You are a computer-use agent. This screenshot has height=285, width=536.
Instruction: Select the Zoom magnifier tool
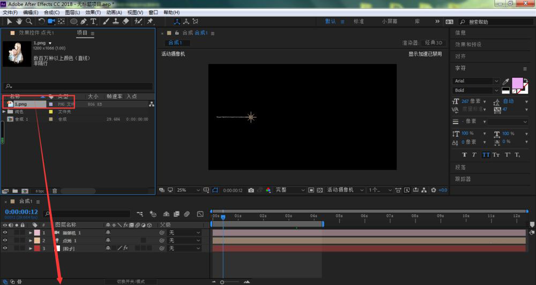[29, 21]
